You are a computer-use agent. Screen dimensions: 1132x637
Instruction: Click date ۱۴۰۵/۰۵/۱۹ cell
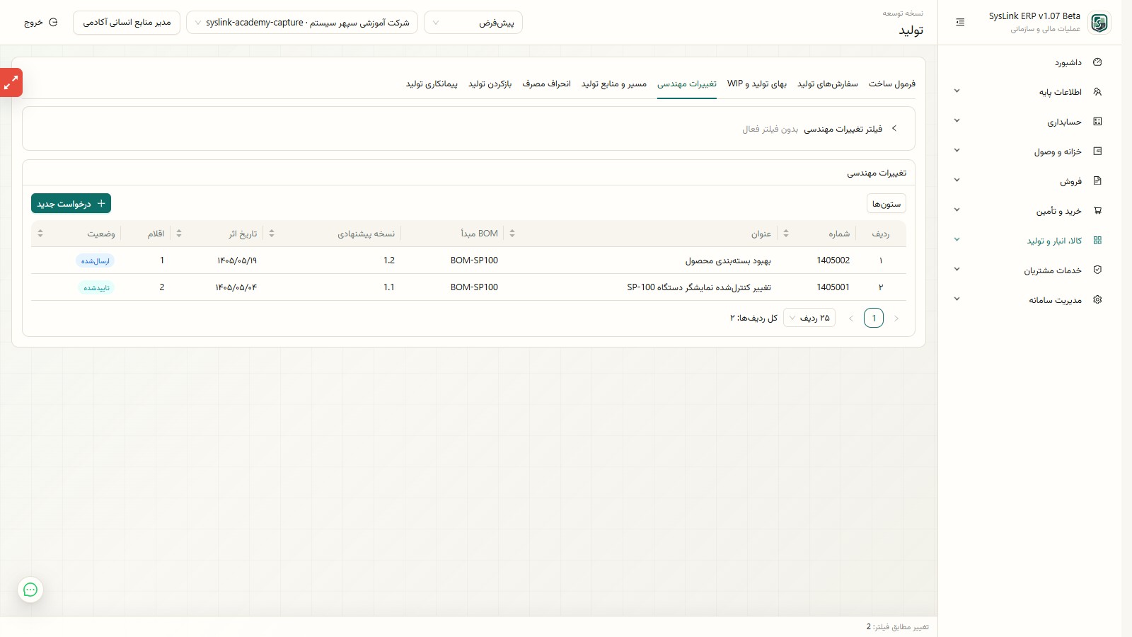236,260
